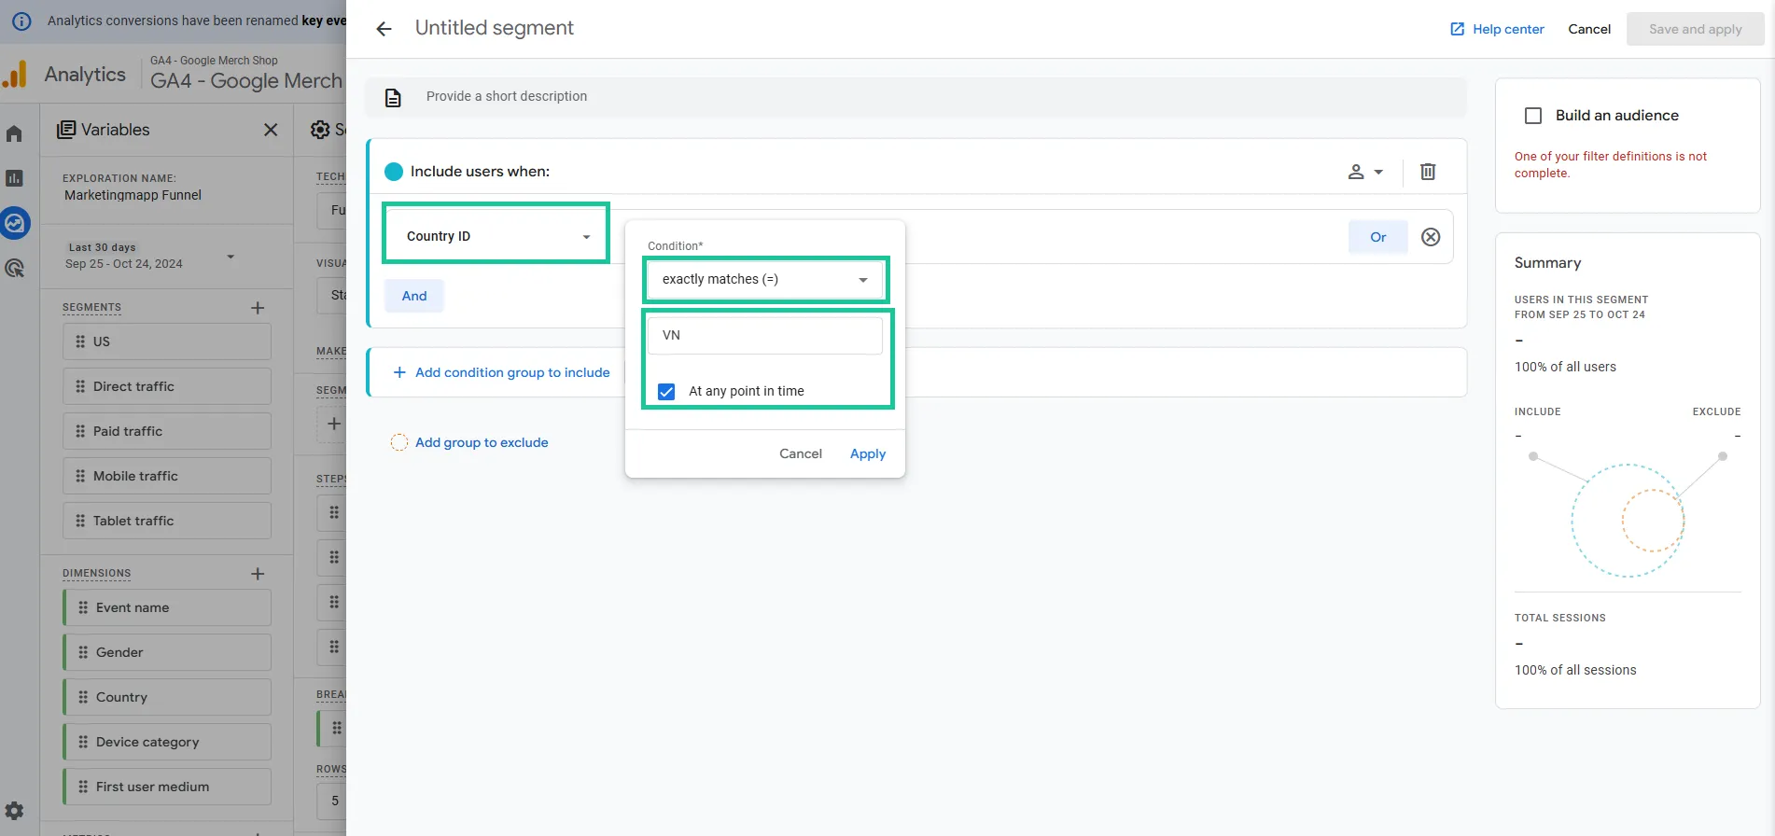1775x836 pixels.
Task: Go back using the arrow beside Untitled segment
Action: pyautogui.click(x=384, y=29)
